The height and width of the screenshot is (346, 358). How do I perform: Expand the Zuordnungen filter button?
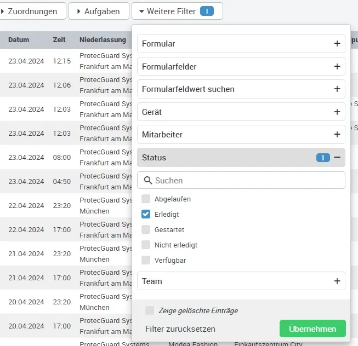point(33,11)
